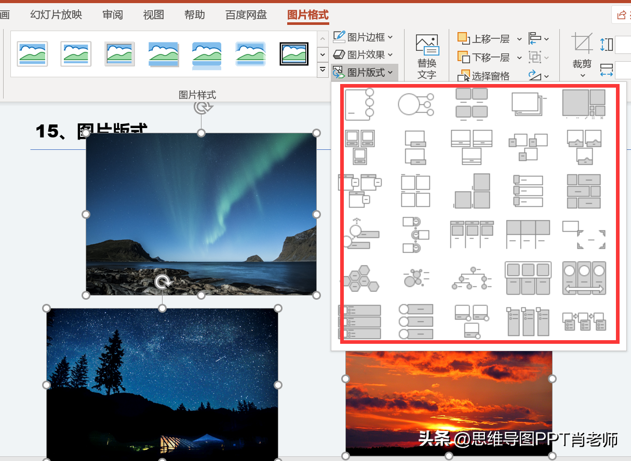Open the 选择窗格 selection pane
The height and width of the screenshot is (461, 631).
[484, 76]
